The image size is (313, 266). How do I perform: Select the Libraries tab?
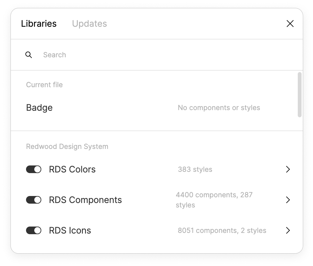[39, 24]
